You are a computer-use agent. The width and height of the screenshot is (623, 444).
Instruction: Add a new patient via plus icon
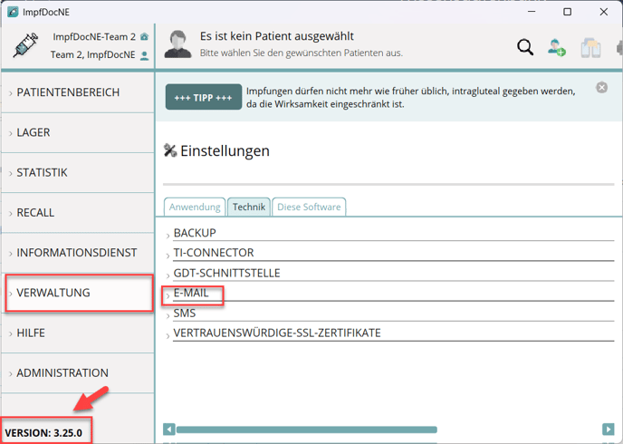(557, 47)
